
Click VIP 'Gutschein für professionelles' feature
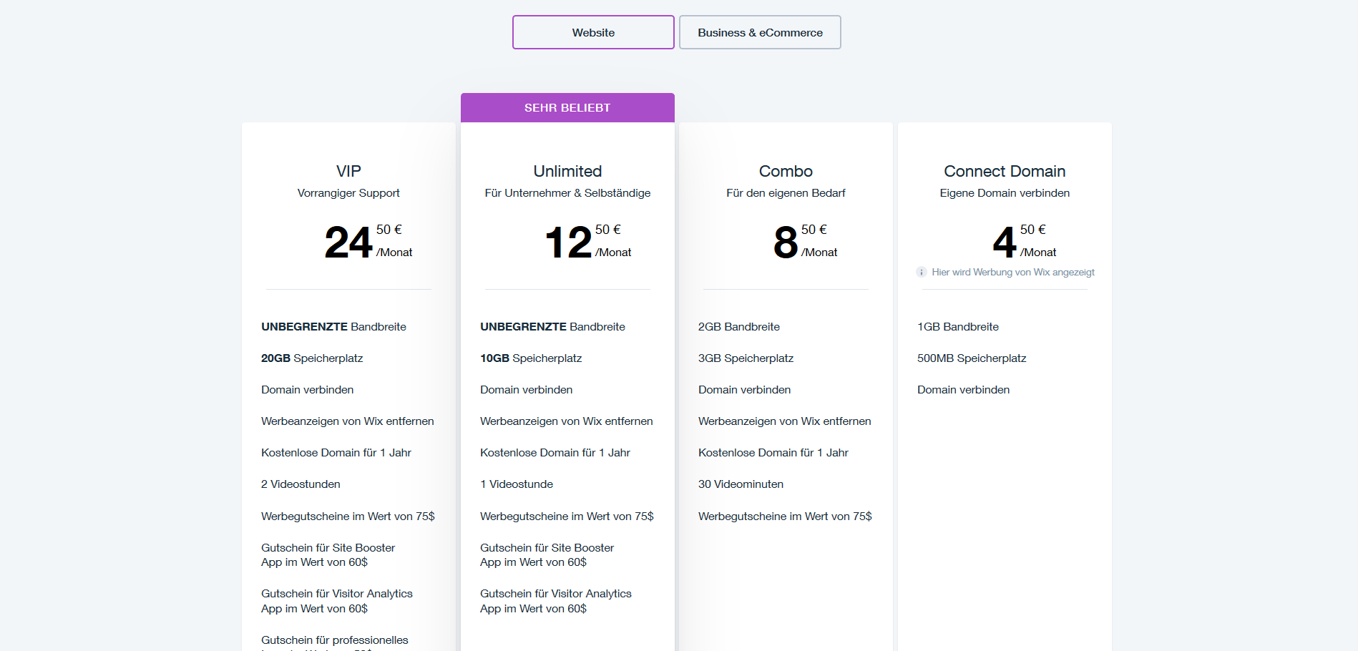pyautogui.click(x=335, y=642)
